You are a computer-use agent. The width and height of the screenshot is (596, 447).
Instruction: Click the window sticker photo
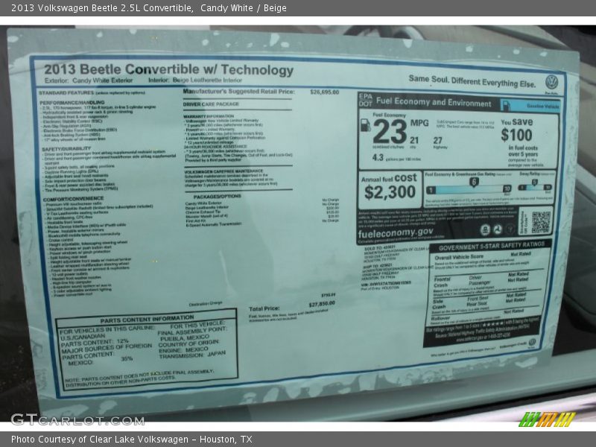click(x=298, y=223)
